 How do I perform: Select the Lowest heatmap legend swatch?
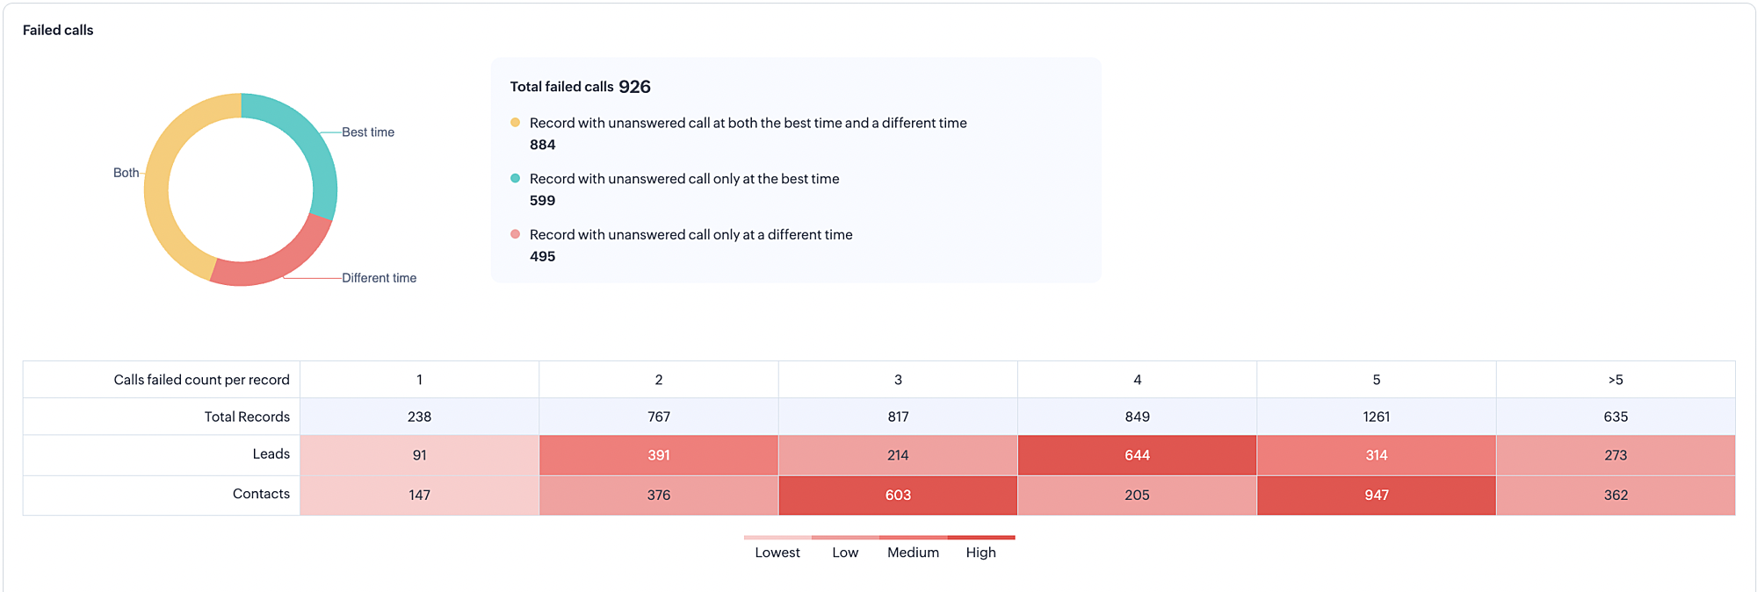[777, 538]
